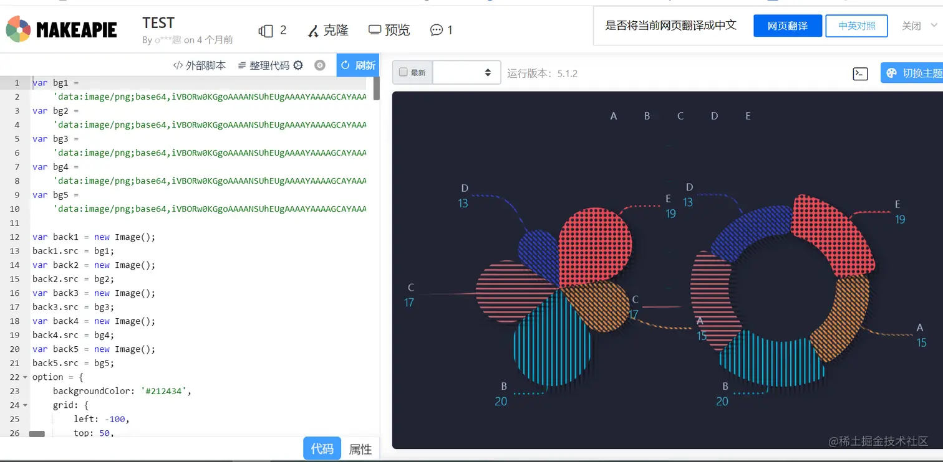Click the 'left: -100,' code line
943x462 pixels.
[102, 419]
